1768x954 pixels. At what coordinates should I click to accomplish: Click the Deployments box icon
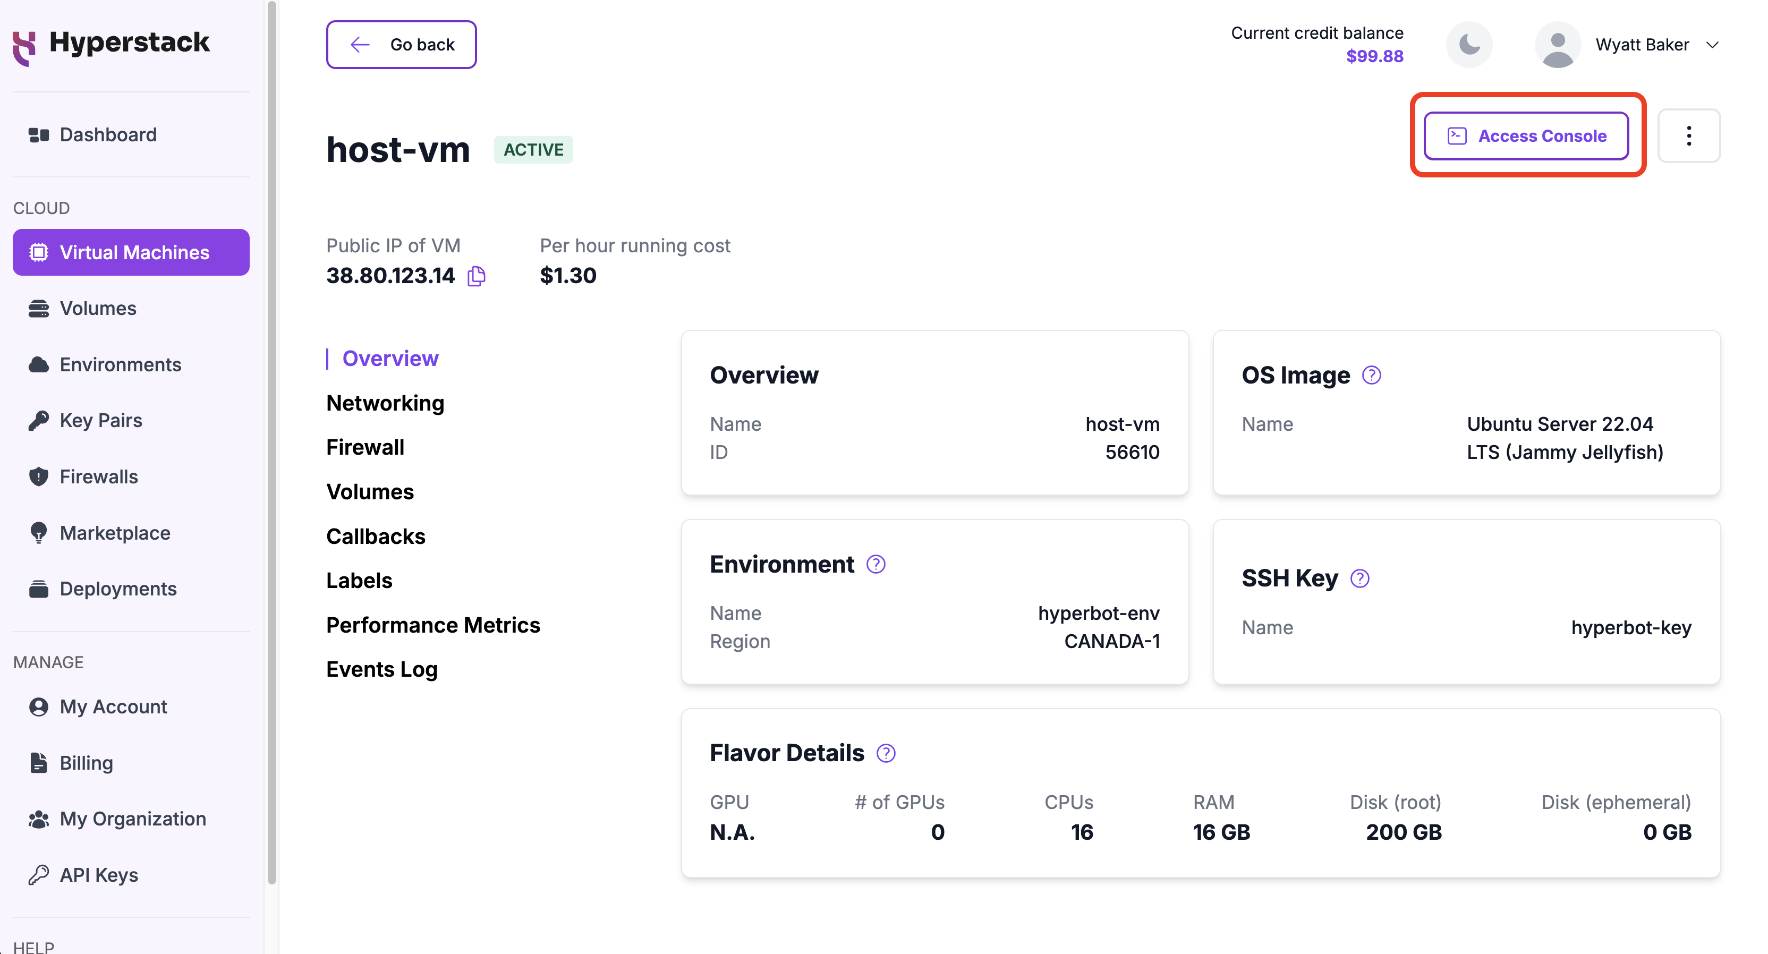point(38,589)
